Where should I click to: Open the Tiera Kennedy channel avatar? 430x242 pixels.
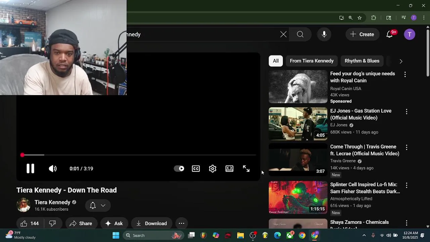(24, 205)
